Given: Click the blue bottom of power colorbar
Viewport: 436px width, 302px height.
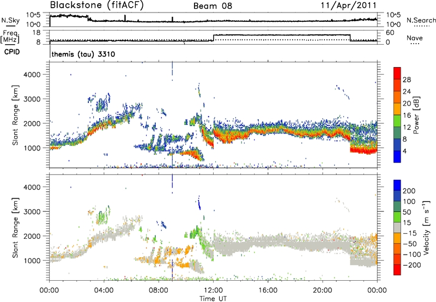Looking at the screenshot, I should click(x=397, y=156).
